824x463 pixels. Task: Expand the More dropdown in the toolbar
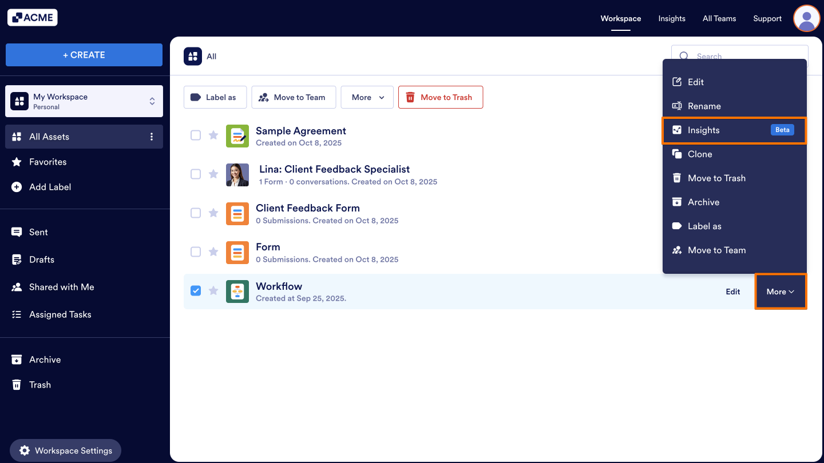[x=367, y=97]
